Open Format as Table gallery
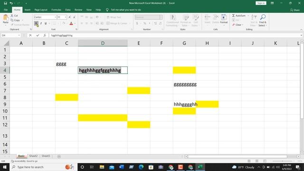Screen dimensions: 304x171 click(x=185, y=20)
